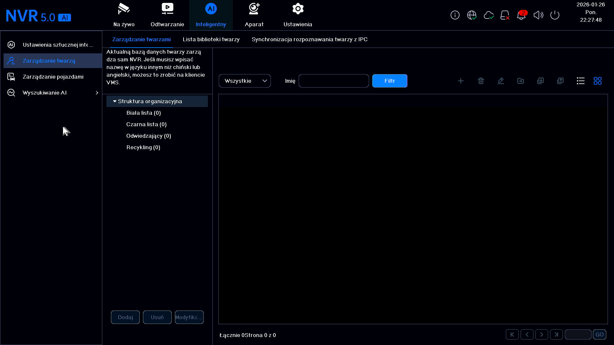The height and width of the screenshot is (345, 614).
Task: Click the speaker volume icon
Action: (538, 15)
